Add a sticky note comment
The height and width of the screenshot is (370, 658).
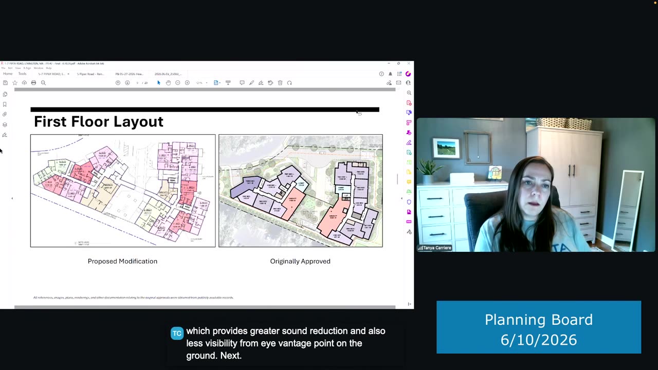point(242,83)
